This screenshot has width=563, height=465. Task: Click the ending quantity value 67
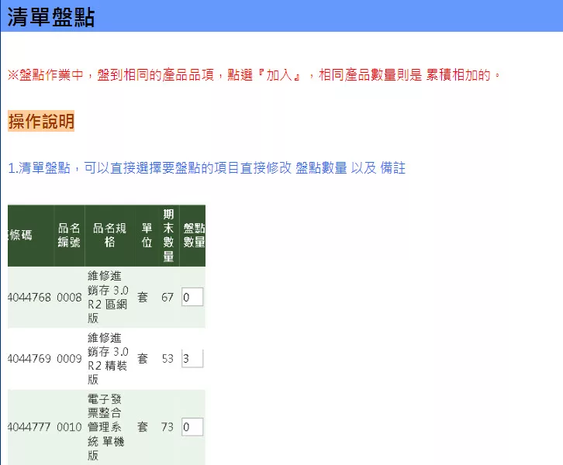click(168, 298)
